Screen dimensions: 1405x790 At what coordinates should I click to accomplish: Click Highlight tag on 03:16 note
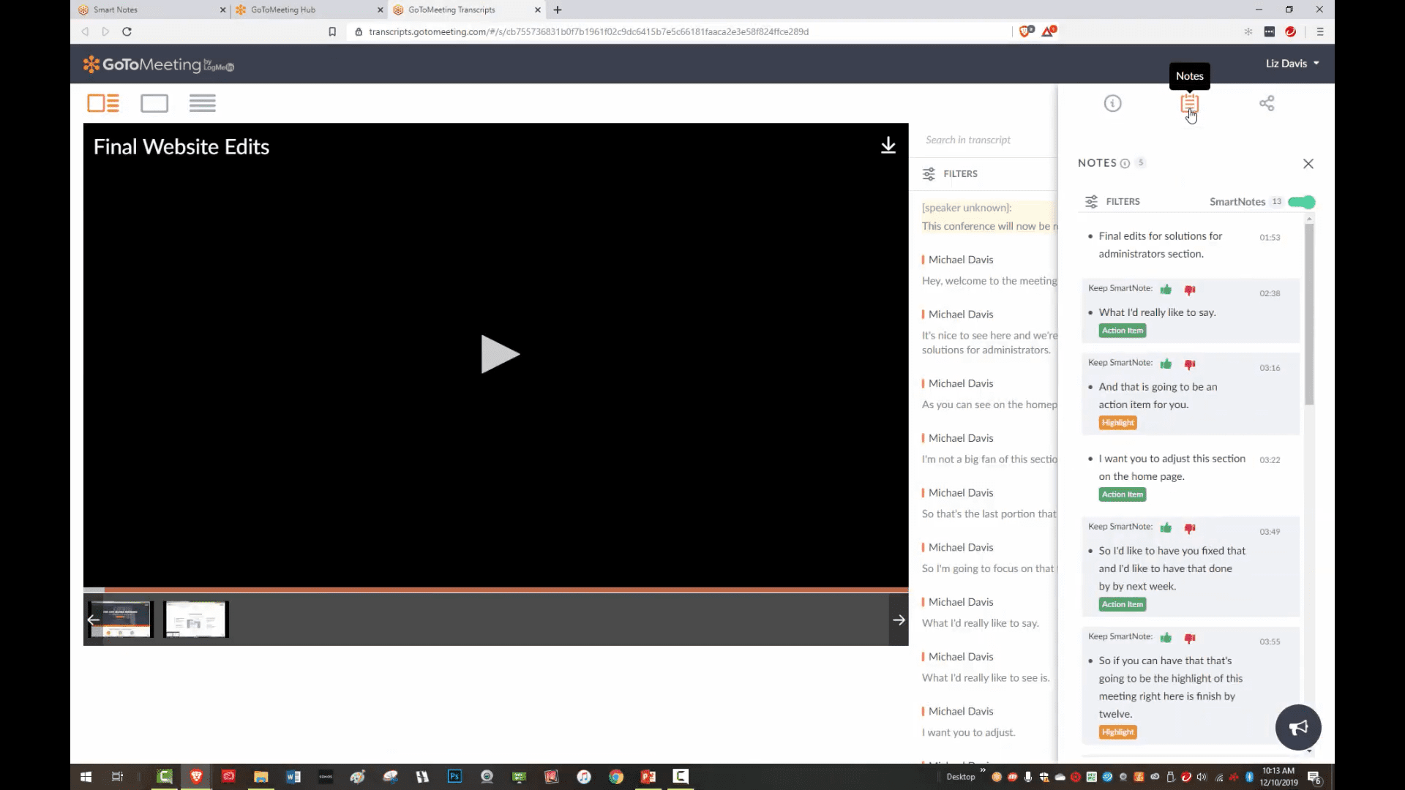[1117, 423]
